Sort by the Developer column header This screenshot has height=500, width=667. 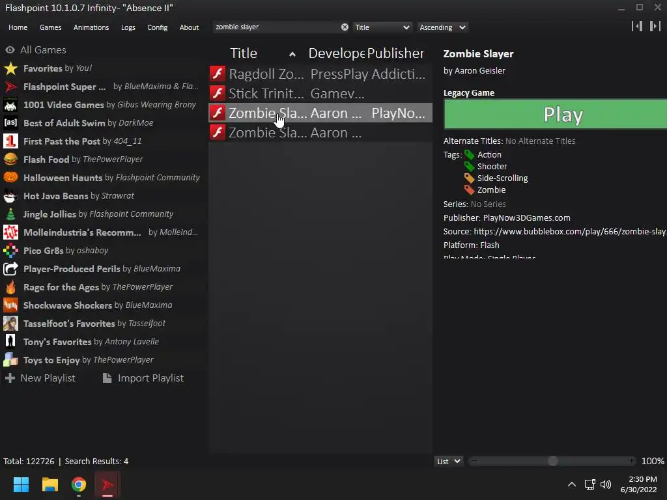coord(337,53)
